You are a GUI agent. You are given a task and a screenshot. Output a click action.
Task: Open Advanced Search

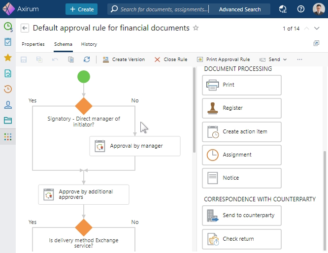coord(240,9)
